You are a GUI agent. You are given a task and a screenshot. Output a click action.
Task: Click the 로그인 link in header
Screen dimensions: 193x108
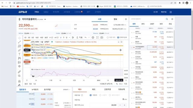156,12
